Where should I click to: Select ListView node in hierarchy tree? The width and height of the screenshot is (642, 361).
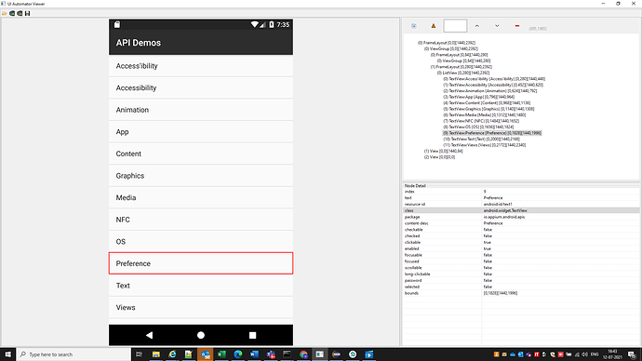click(463, 73)
